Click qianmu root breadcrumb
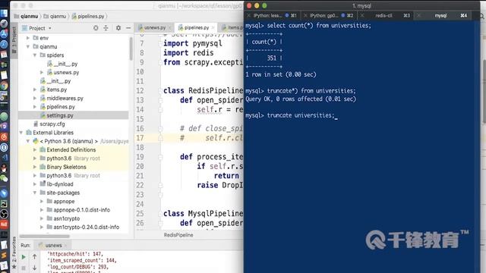This screenshot has width=486, height=273. [26, 16]
